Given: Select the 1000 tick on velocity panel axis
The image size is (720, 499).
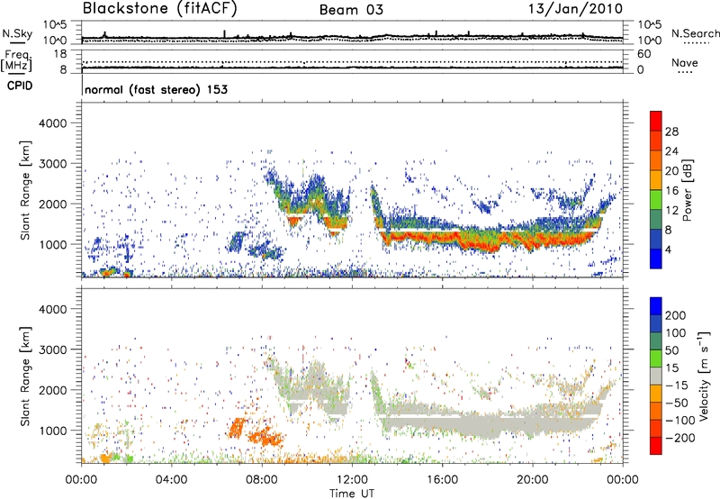Looking at the screenshot, I should coord(52,431).
